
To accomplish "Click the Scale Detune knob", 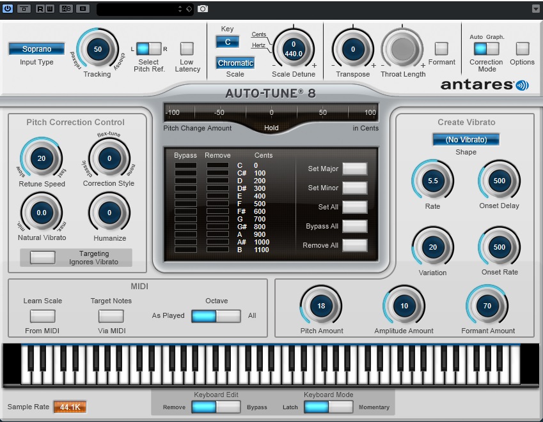I will pyautogui.click(x=294, y=49).
